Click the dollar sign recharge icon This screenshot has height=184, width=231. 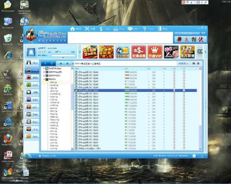(x=101, y=29)
